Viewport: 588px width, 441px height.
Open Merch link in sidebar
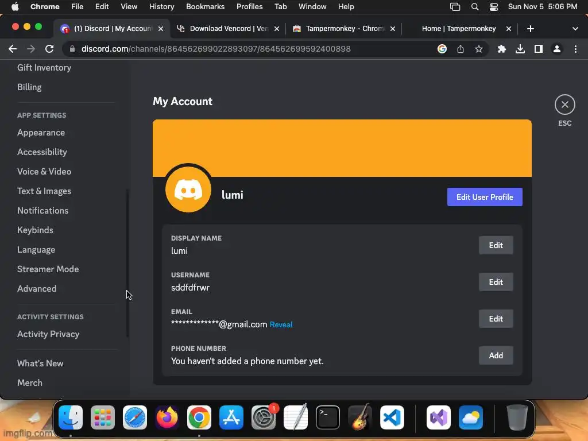30,382
